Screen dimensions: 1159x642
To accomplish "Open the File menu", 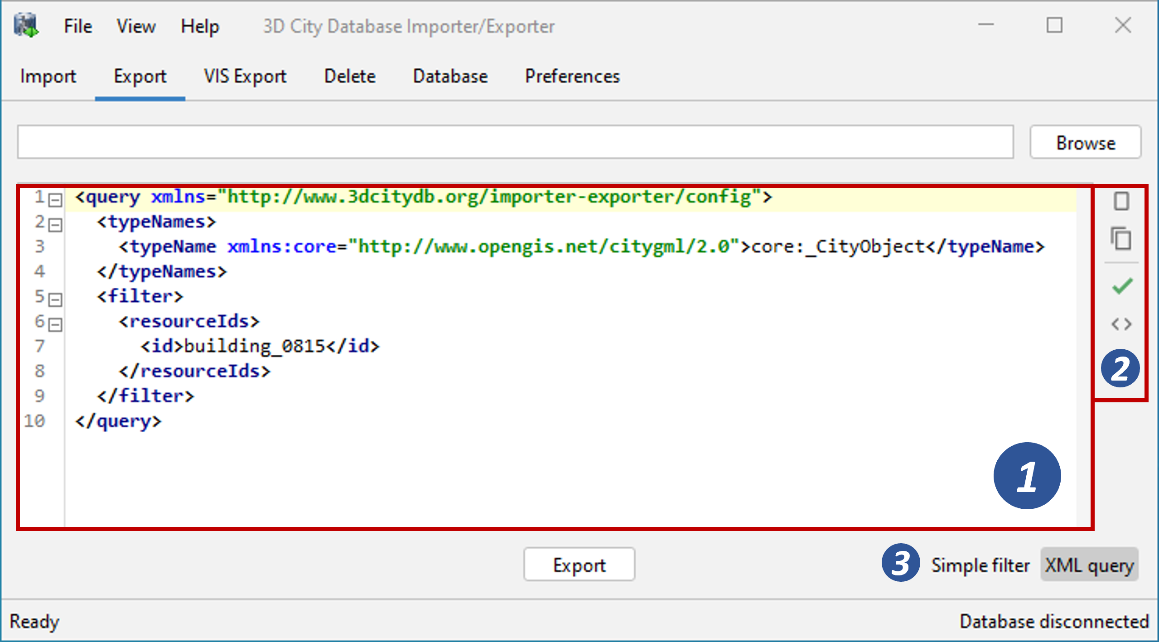I will 78,26.
